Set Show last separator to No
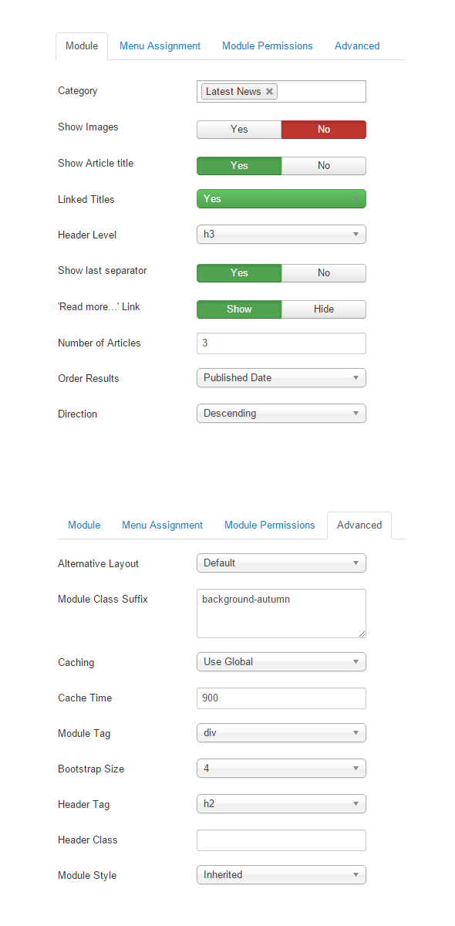This screenshot has width=455, height=926. click(324, 273)
